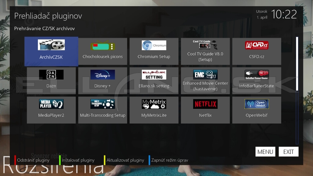Launch the Disney + plugin
This screenshot has height=176, width=313.
tap(103, 81)
